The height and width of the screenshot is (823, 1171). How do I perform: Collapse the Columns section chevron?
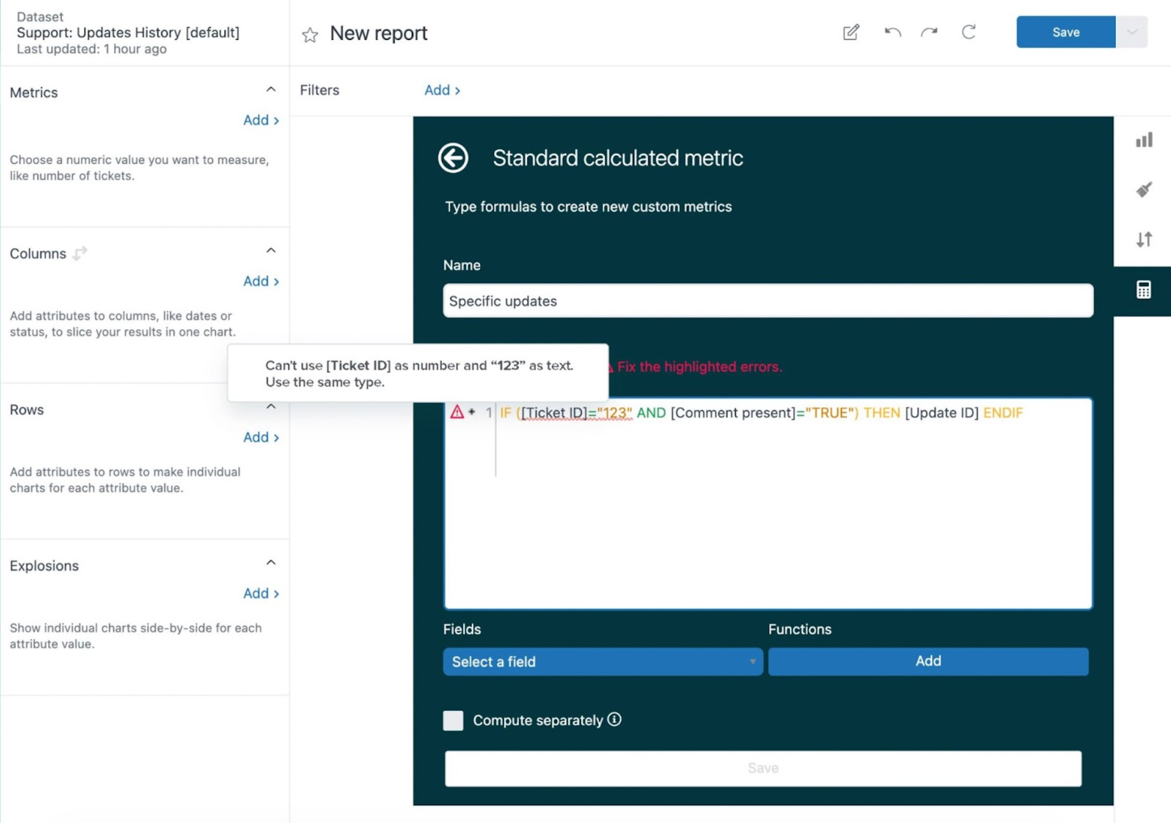(271, 251)
